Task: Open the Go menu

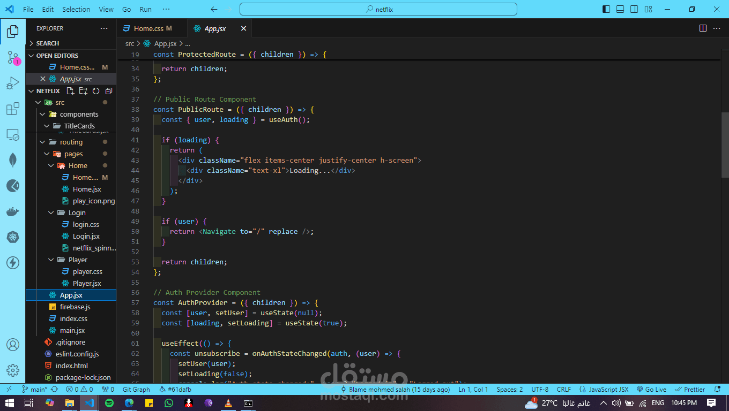Action: tap(127, 9)
